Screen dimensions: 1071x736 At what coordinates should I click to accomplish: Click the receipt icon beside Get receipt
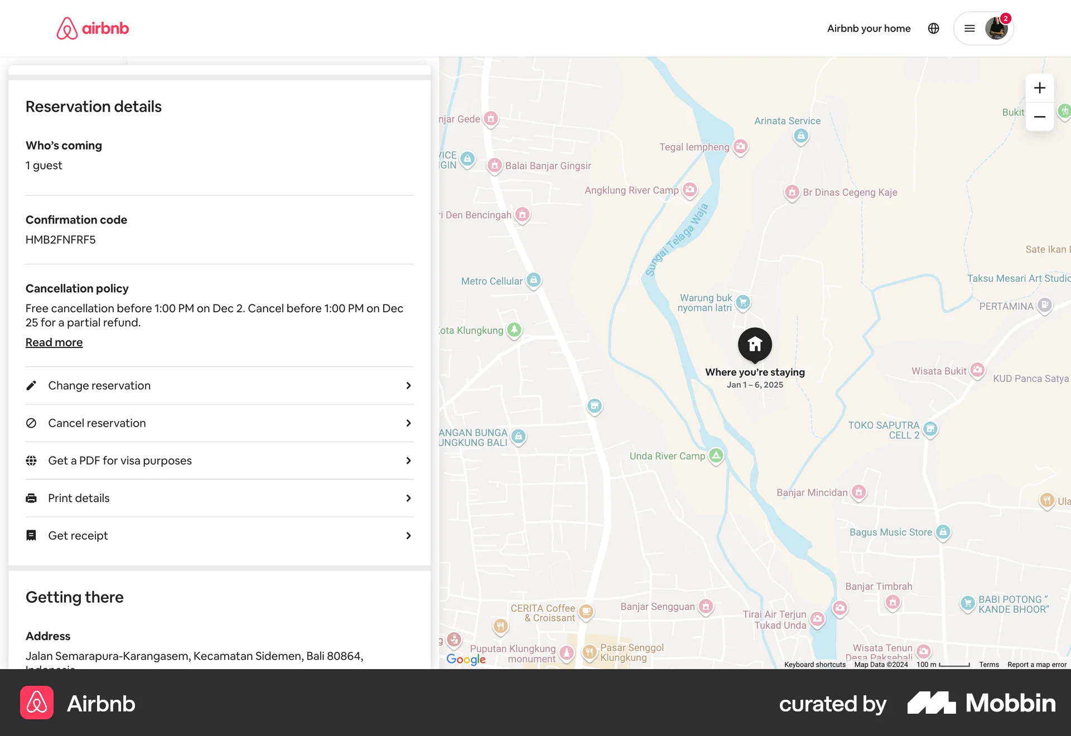point(32,535)
